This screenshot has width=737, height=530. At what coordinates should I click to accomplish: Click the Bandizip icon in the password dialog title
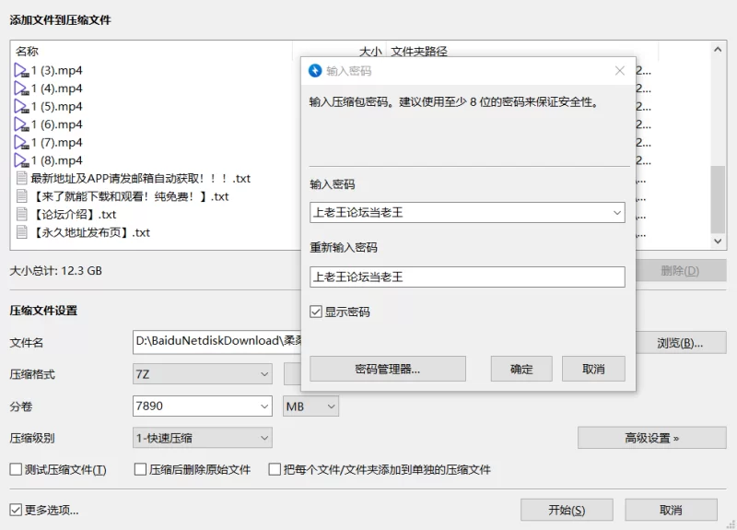point(315,71)
